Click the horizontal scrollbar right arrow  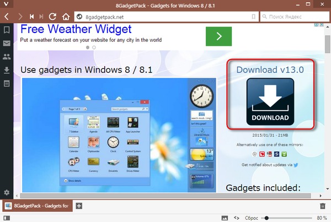tap(321, 196)
